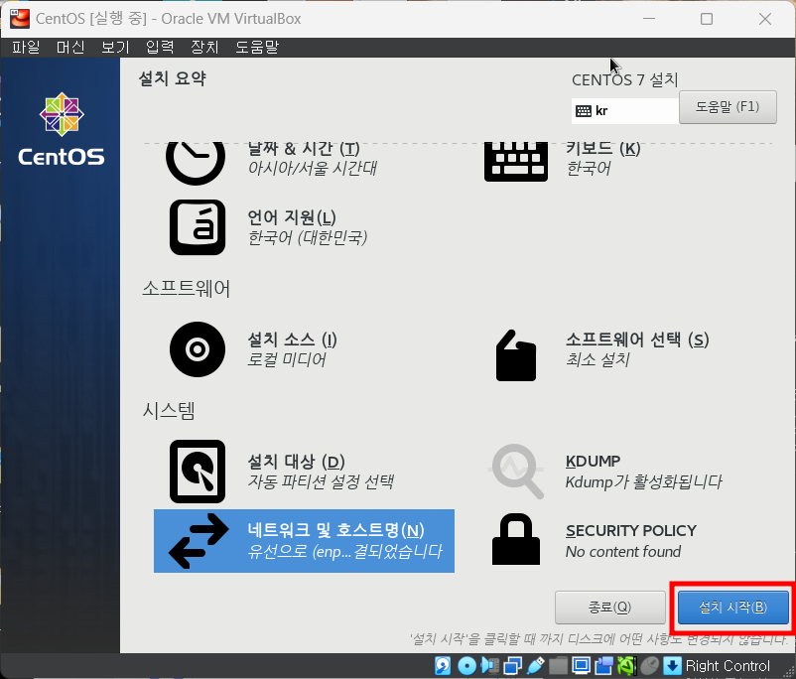The height and width of the screenshot is (679, 796).
Task: Click the kr keyboard layout indicator
Action: tap(625, 111)
